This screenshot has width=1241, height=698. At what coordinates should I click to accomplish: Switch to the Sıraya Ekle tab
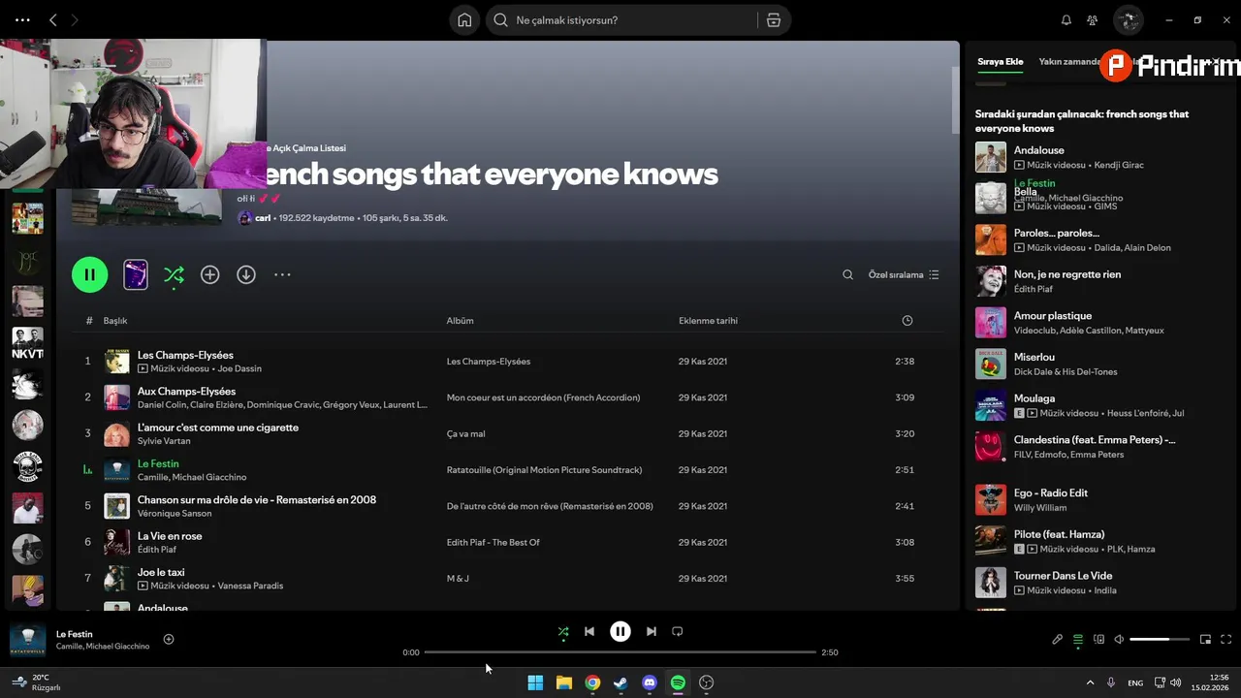pos(1000,61)
